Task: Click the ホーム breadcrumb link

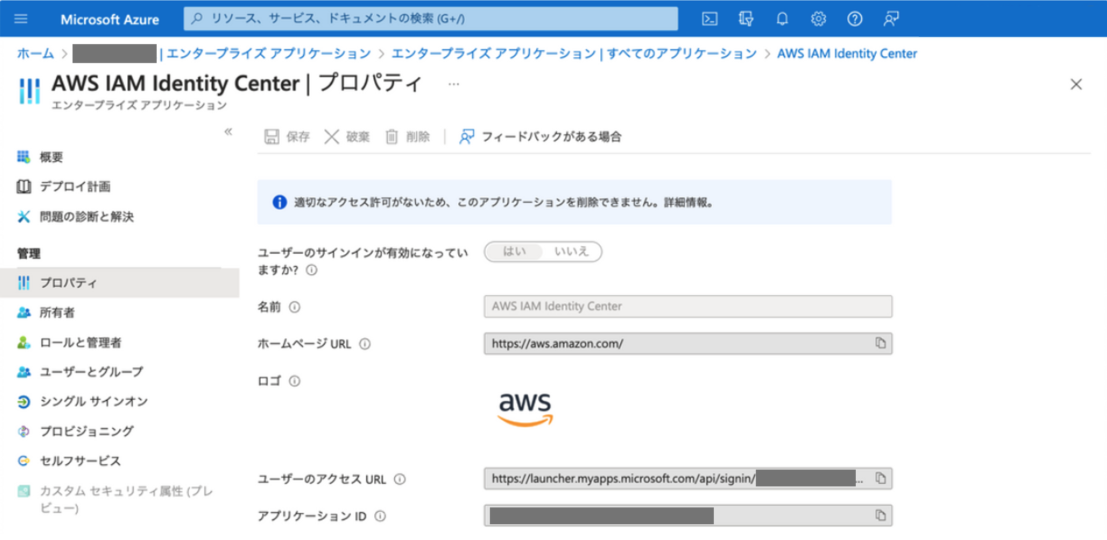Action: [35, 54]
